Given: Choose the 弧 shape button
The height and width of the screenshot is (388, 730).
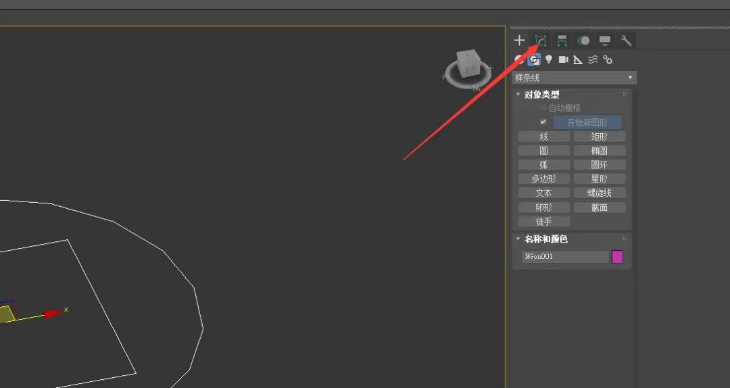Looking at the screenshot, I should pos(543,165).
